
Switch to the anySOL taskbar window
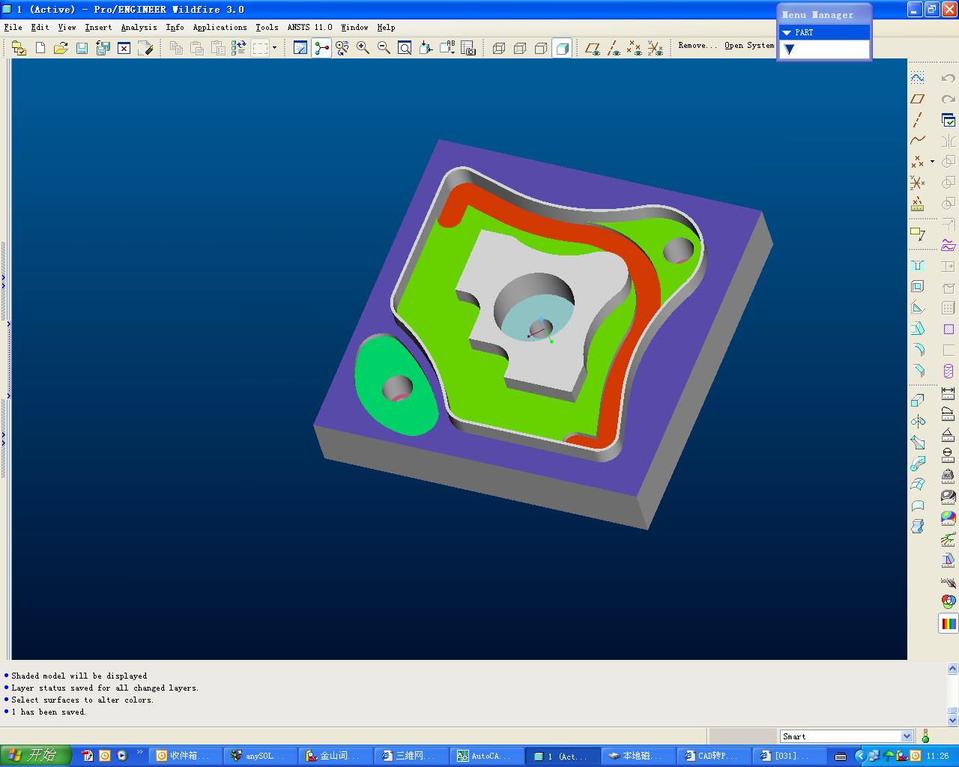coord(260,756)
